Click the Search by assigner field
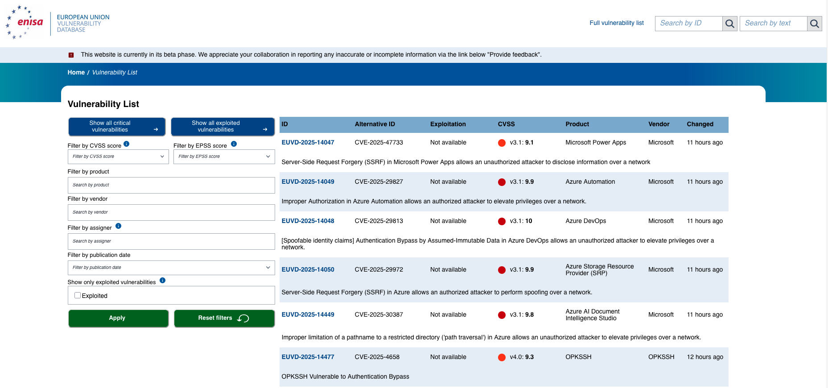Viewport: 828px width, 388px height. pyautogui.click(x=171, y=242)
